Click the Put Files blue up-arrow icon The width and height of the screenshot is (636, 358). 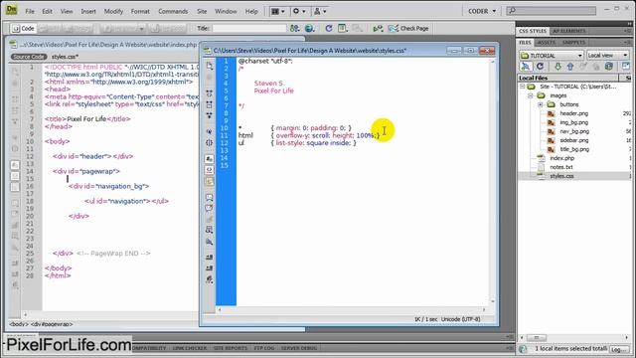(x=570, y=67)
